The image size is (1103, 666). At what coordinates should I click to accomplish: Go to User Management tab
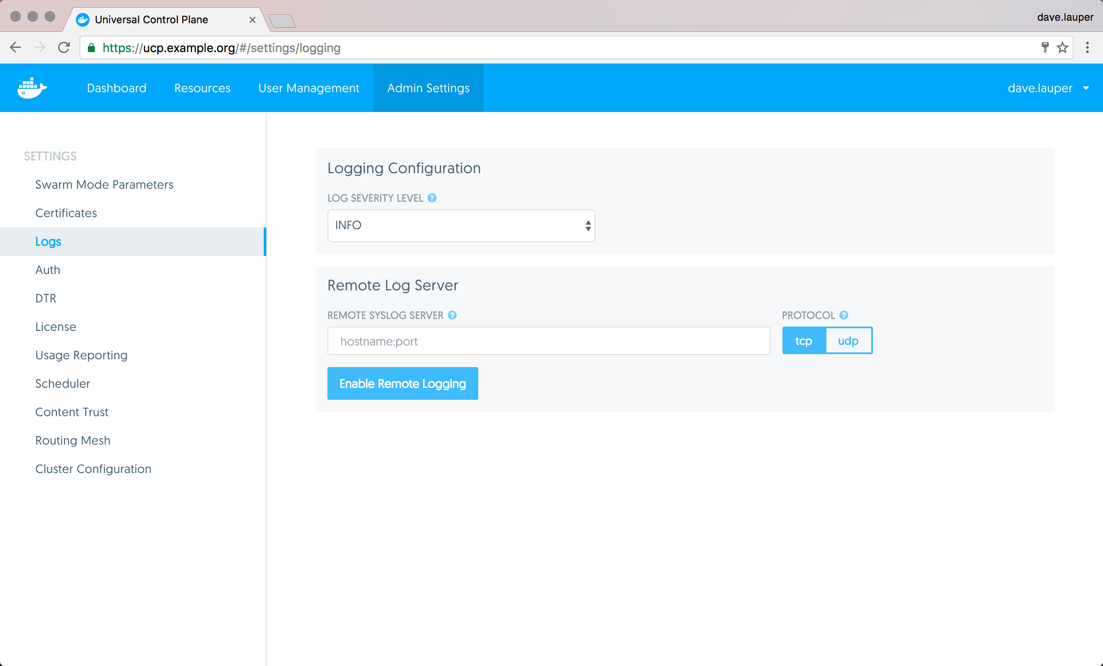coord(308,88)
